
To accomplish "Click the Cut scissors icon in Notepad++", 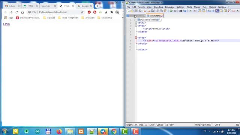I will pos(157,11).
